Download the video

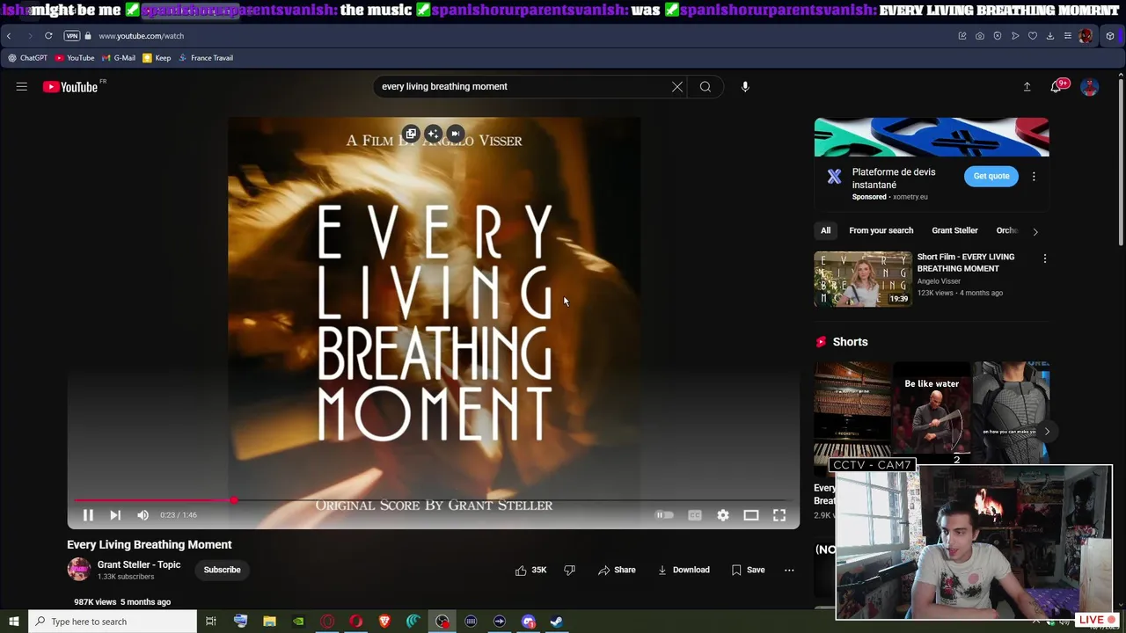684,570
